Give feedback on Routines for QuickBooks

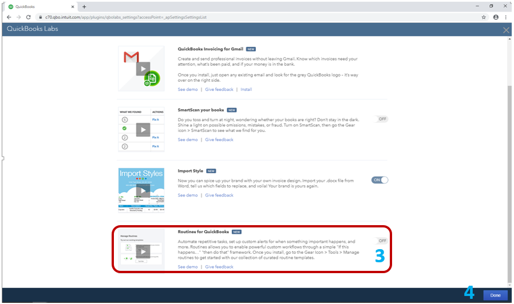point(219,267)
